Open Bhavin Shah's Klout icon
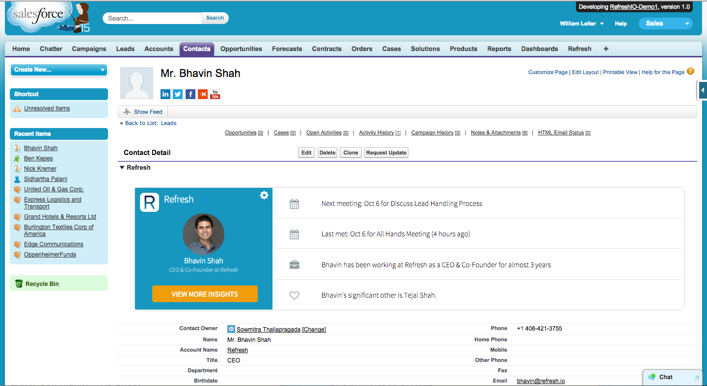707x386 pixels. (203, 94)
